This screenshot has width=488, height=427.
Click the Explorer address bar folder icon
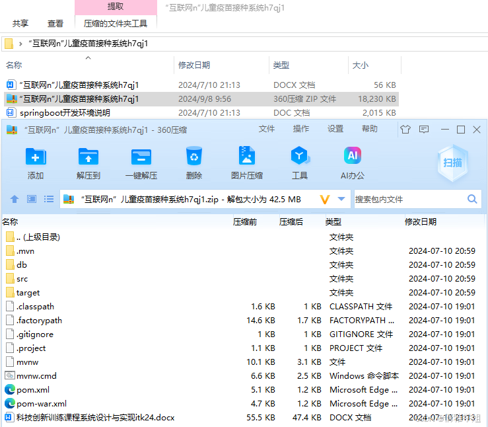9,44
